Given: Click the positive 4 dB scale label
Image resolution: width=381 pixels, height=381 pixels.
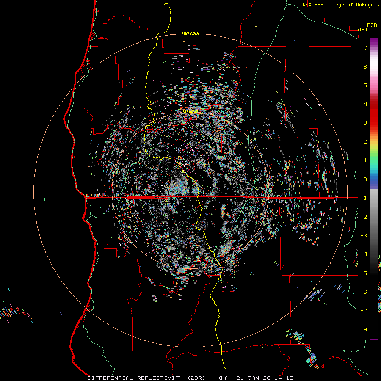Looking at the screenshot, I should click(365, 104).
